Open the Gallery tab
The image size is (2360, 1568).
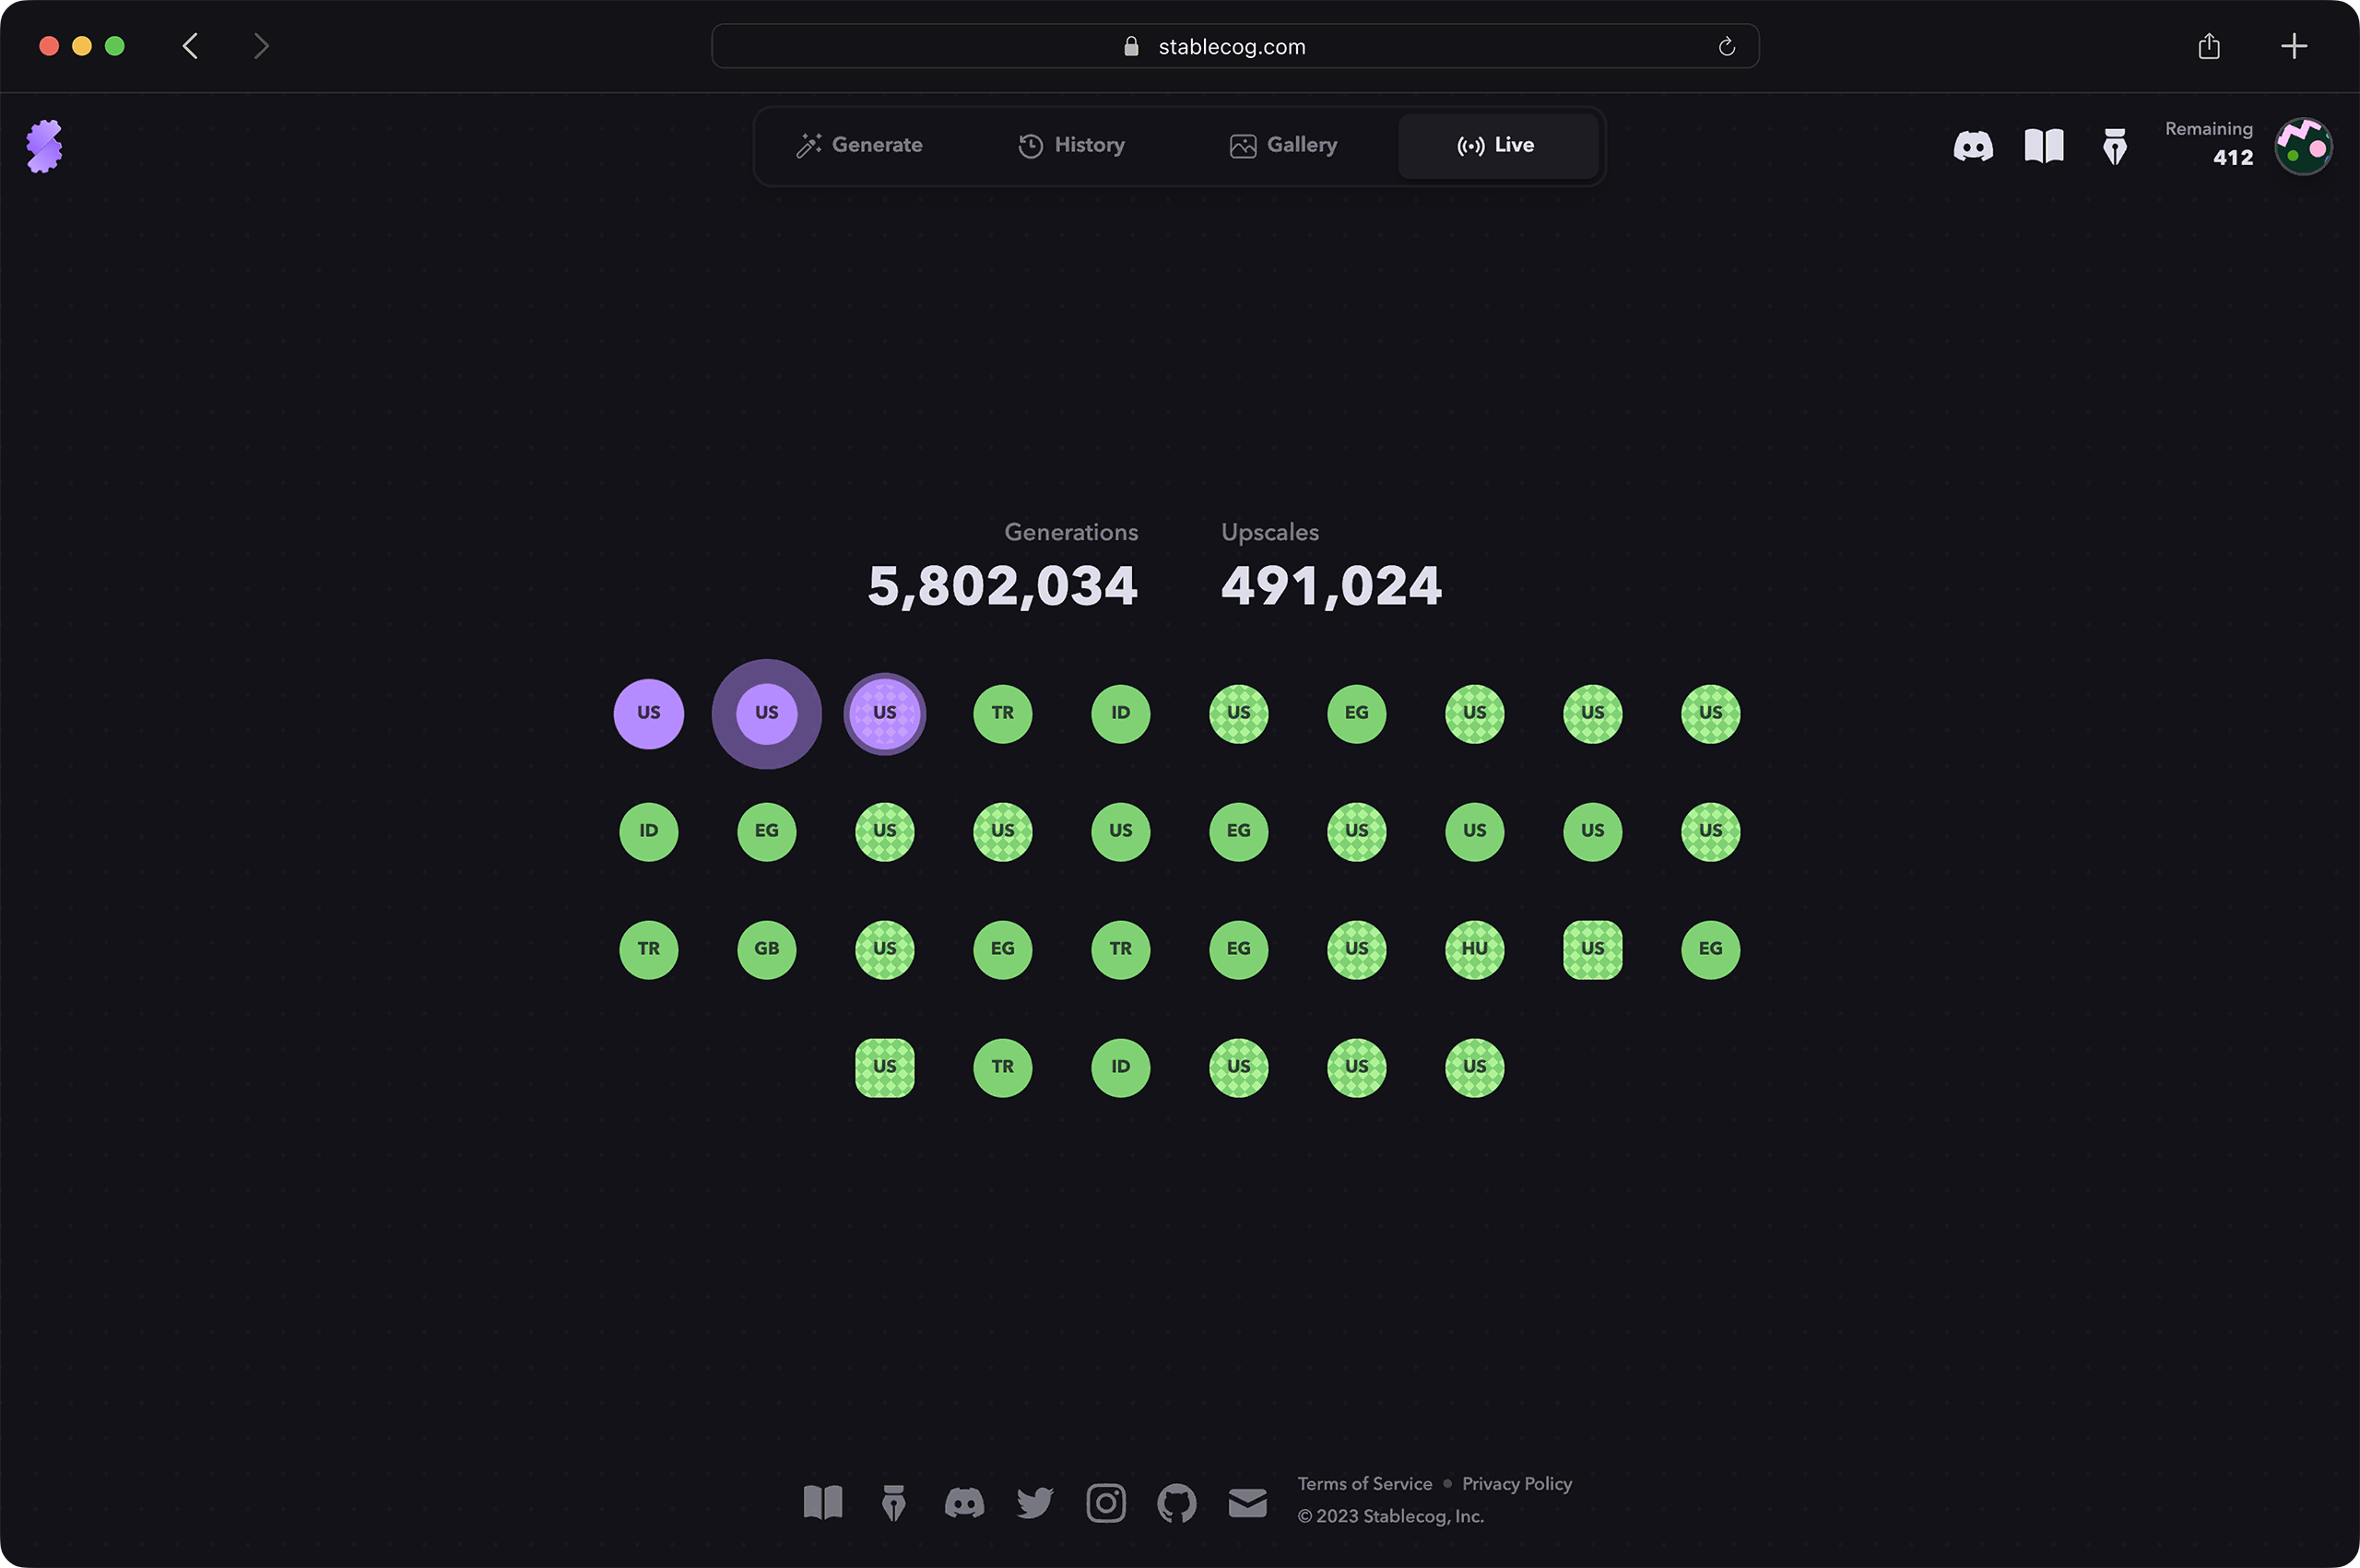[x=1284, y=146]
